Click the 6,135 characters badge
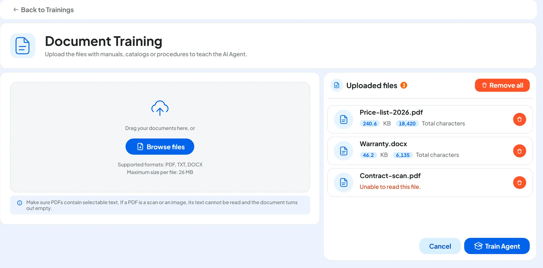 pos(403,155)
